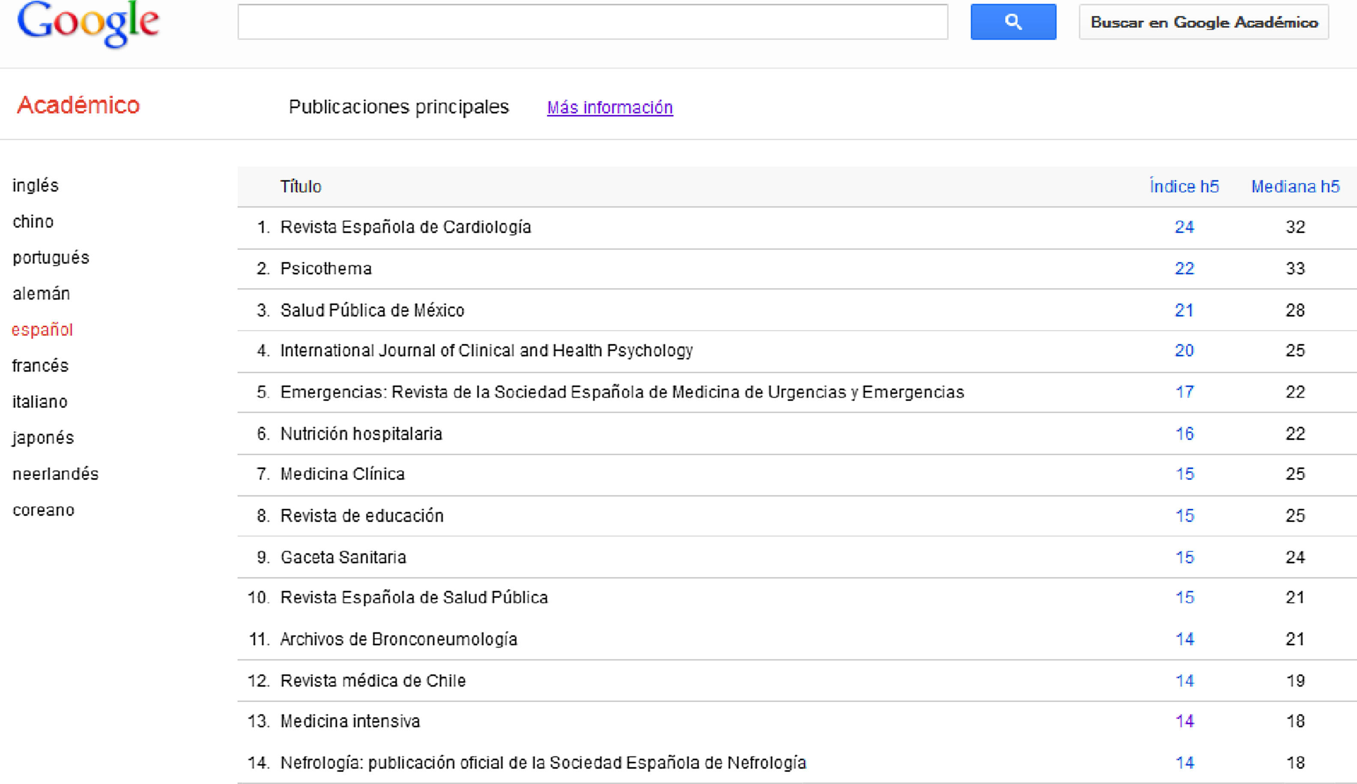Open h5 index 24 for Revista Española de Cardiología
The height and width of the screenshot is (784, 1357).
[x=1184, y=227]
